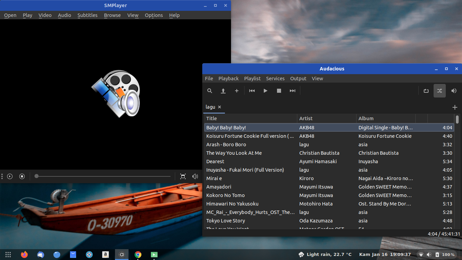Click the Audacious search library icon
Viewport: 462px width, 260px height.
(210, 91)
